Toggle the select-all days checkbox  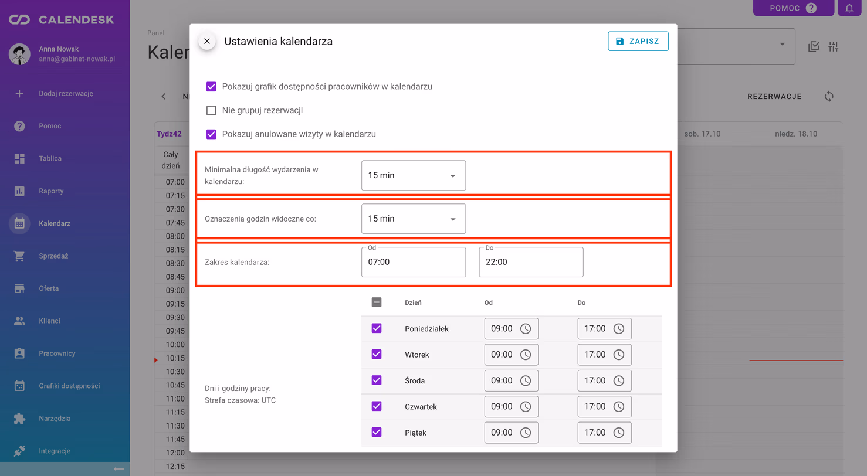(x=377, y=302)
